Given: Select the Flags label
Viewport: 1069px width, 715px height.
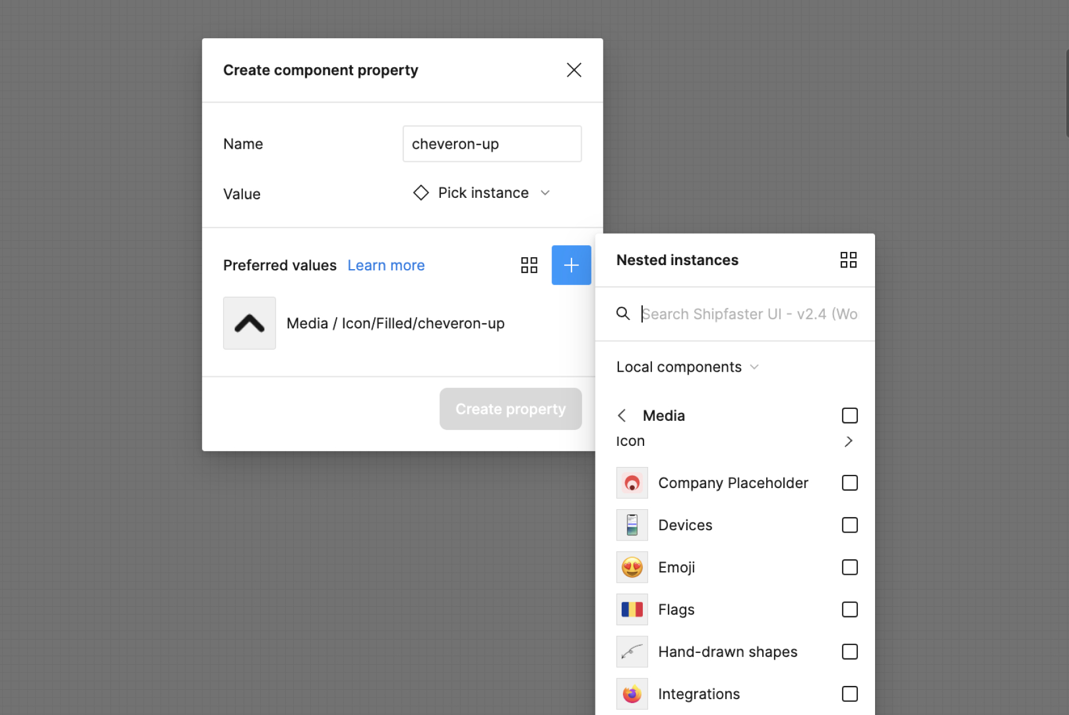Looking at the screenshot, I should point(677,610).
